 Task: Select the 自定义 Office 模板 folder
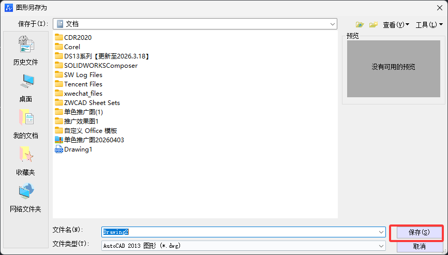[86, 130]
